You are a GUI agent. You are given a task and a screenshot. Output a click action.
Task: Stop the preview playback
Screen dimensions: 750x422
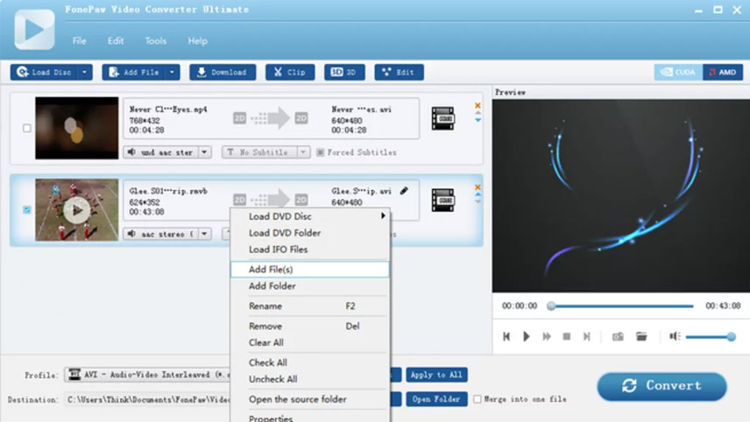point(567,336)
